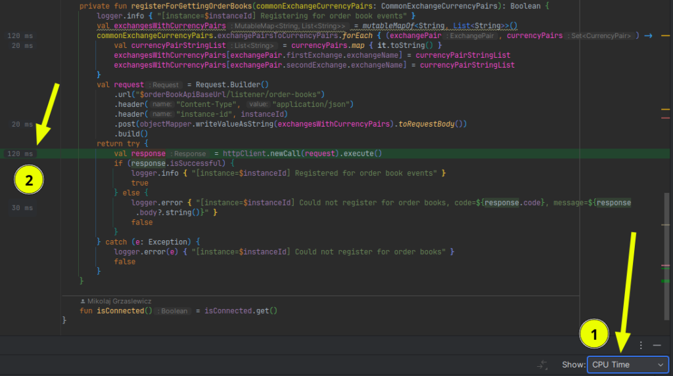Click the vertical scrollbar thumb of the editor
Image resolution: width=673 pixels, height=376 pixels.
click(666, 257)
